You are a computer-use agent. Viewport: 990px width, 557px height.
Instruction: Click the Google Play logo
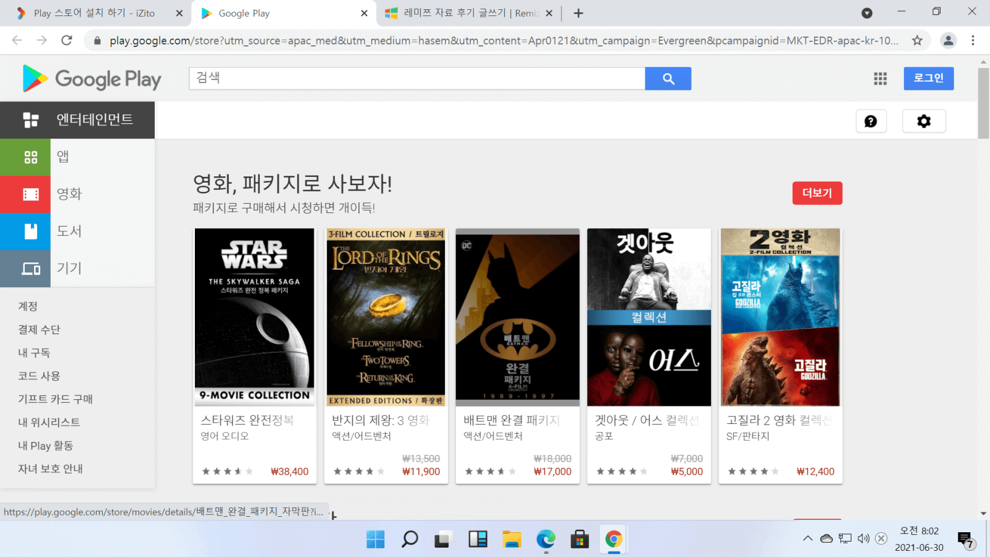[x=92, y=79]
